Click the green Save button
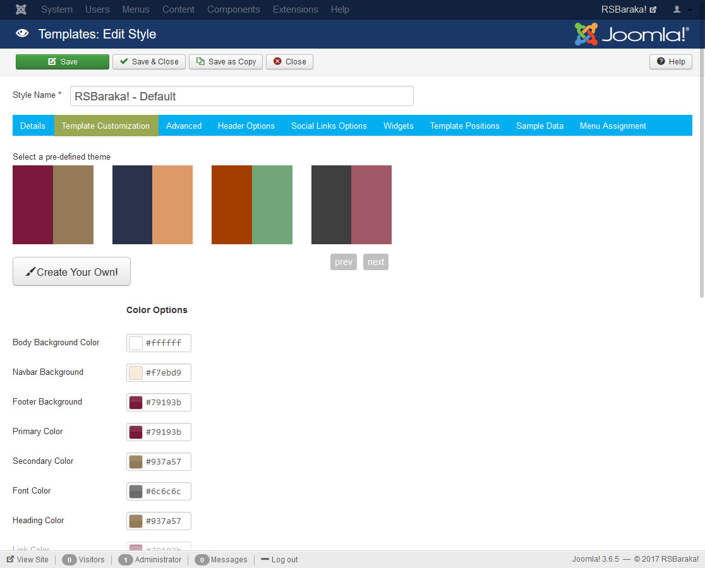 (63, 61)
